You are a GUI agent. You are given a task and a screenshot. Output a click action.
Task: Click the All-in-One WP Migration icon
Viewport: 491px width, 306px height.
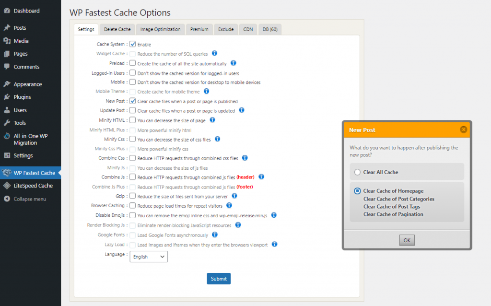7,136
